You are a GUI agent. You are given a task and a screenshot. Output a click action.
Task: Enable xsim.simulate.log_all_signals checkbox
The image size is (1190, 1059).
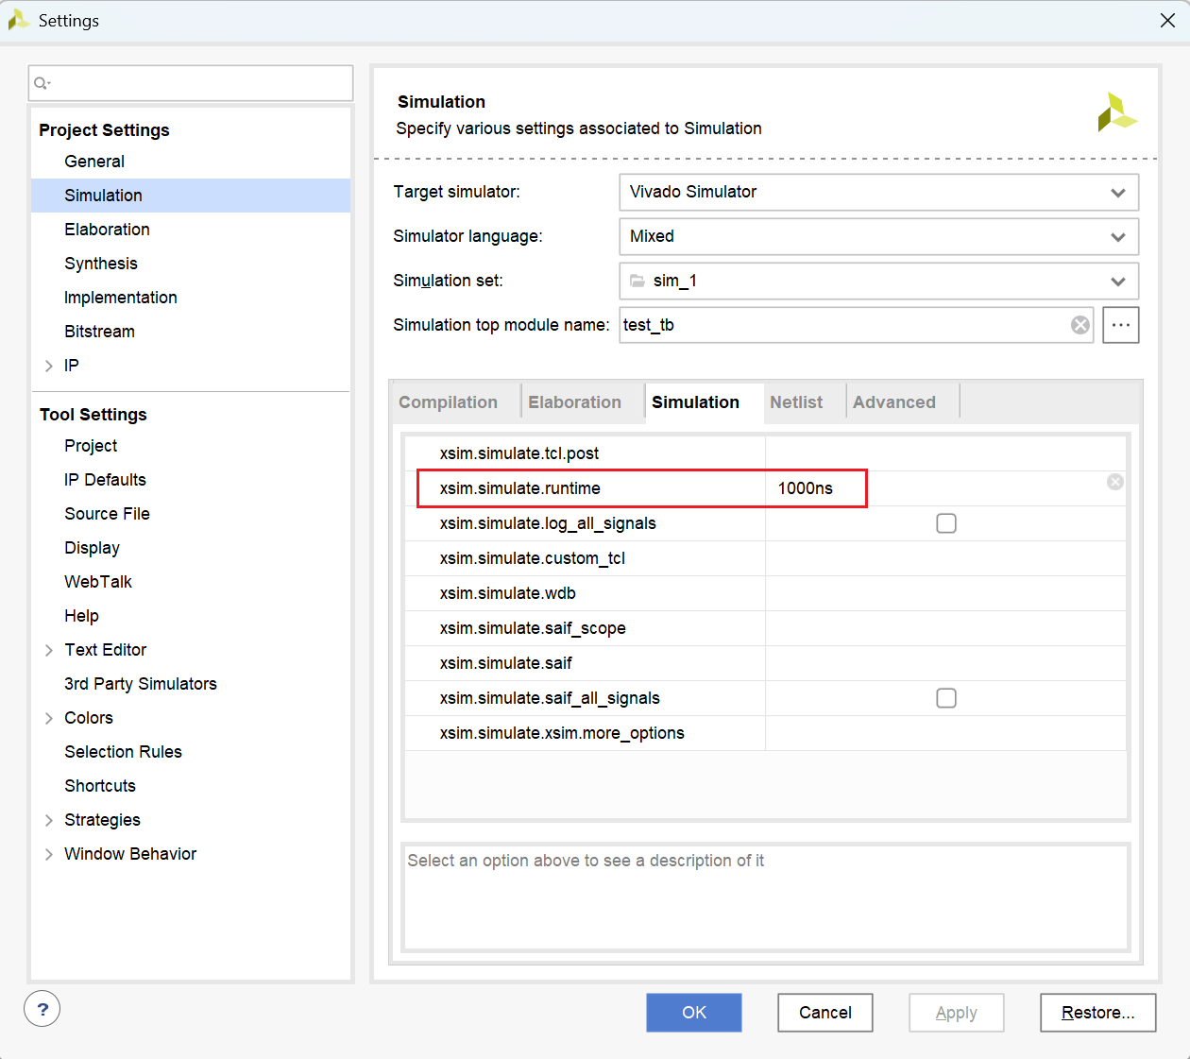[946, 523]
